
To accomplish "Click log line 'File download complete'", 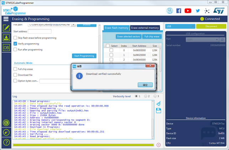I will 46,129.
